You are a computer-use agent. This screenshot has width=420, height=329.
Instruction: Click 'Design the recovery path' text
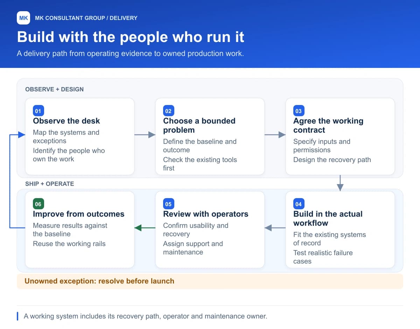click(x=332, y=160)
